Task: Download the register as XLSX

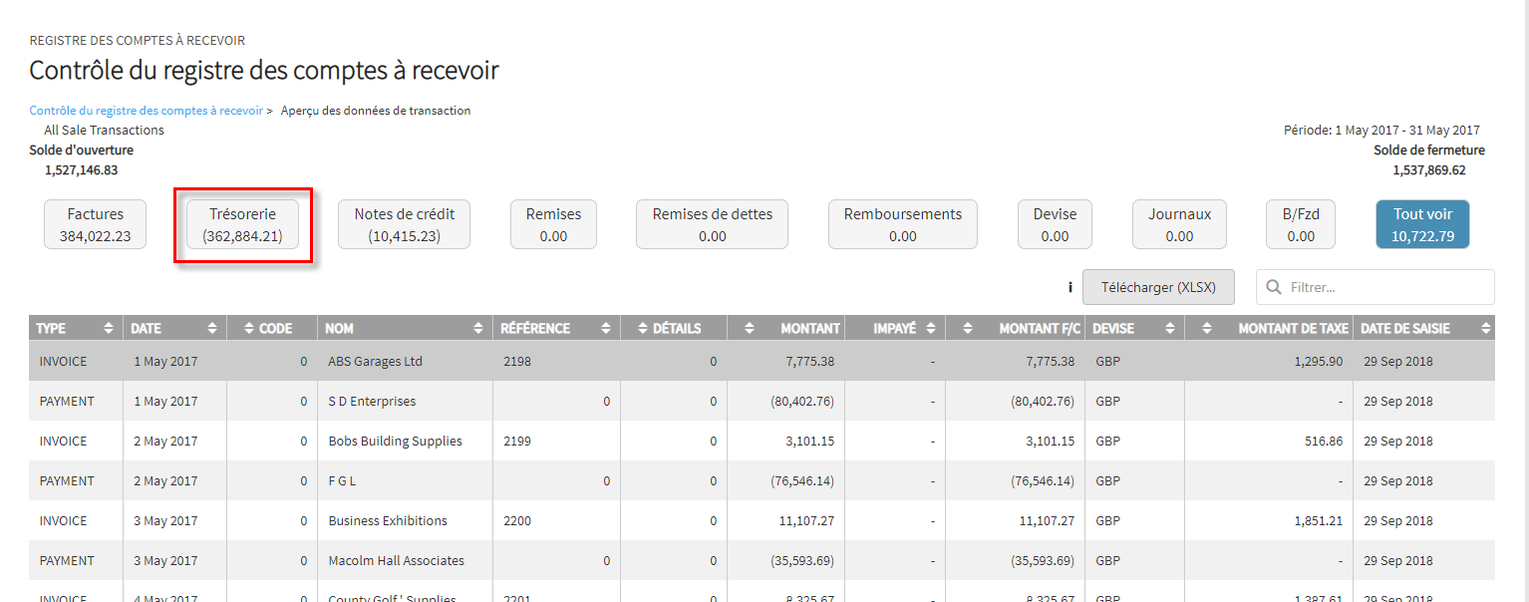Action: [1157, 287]
